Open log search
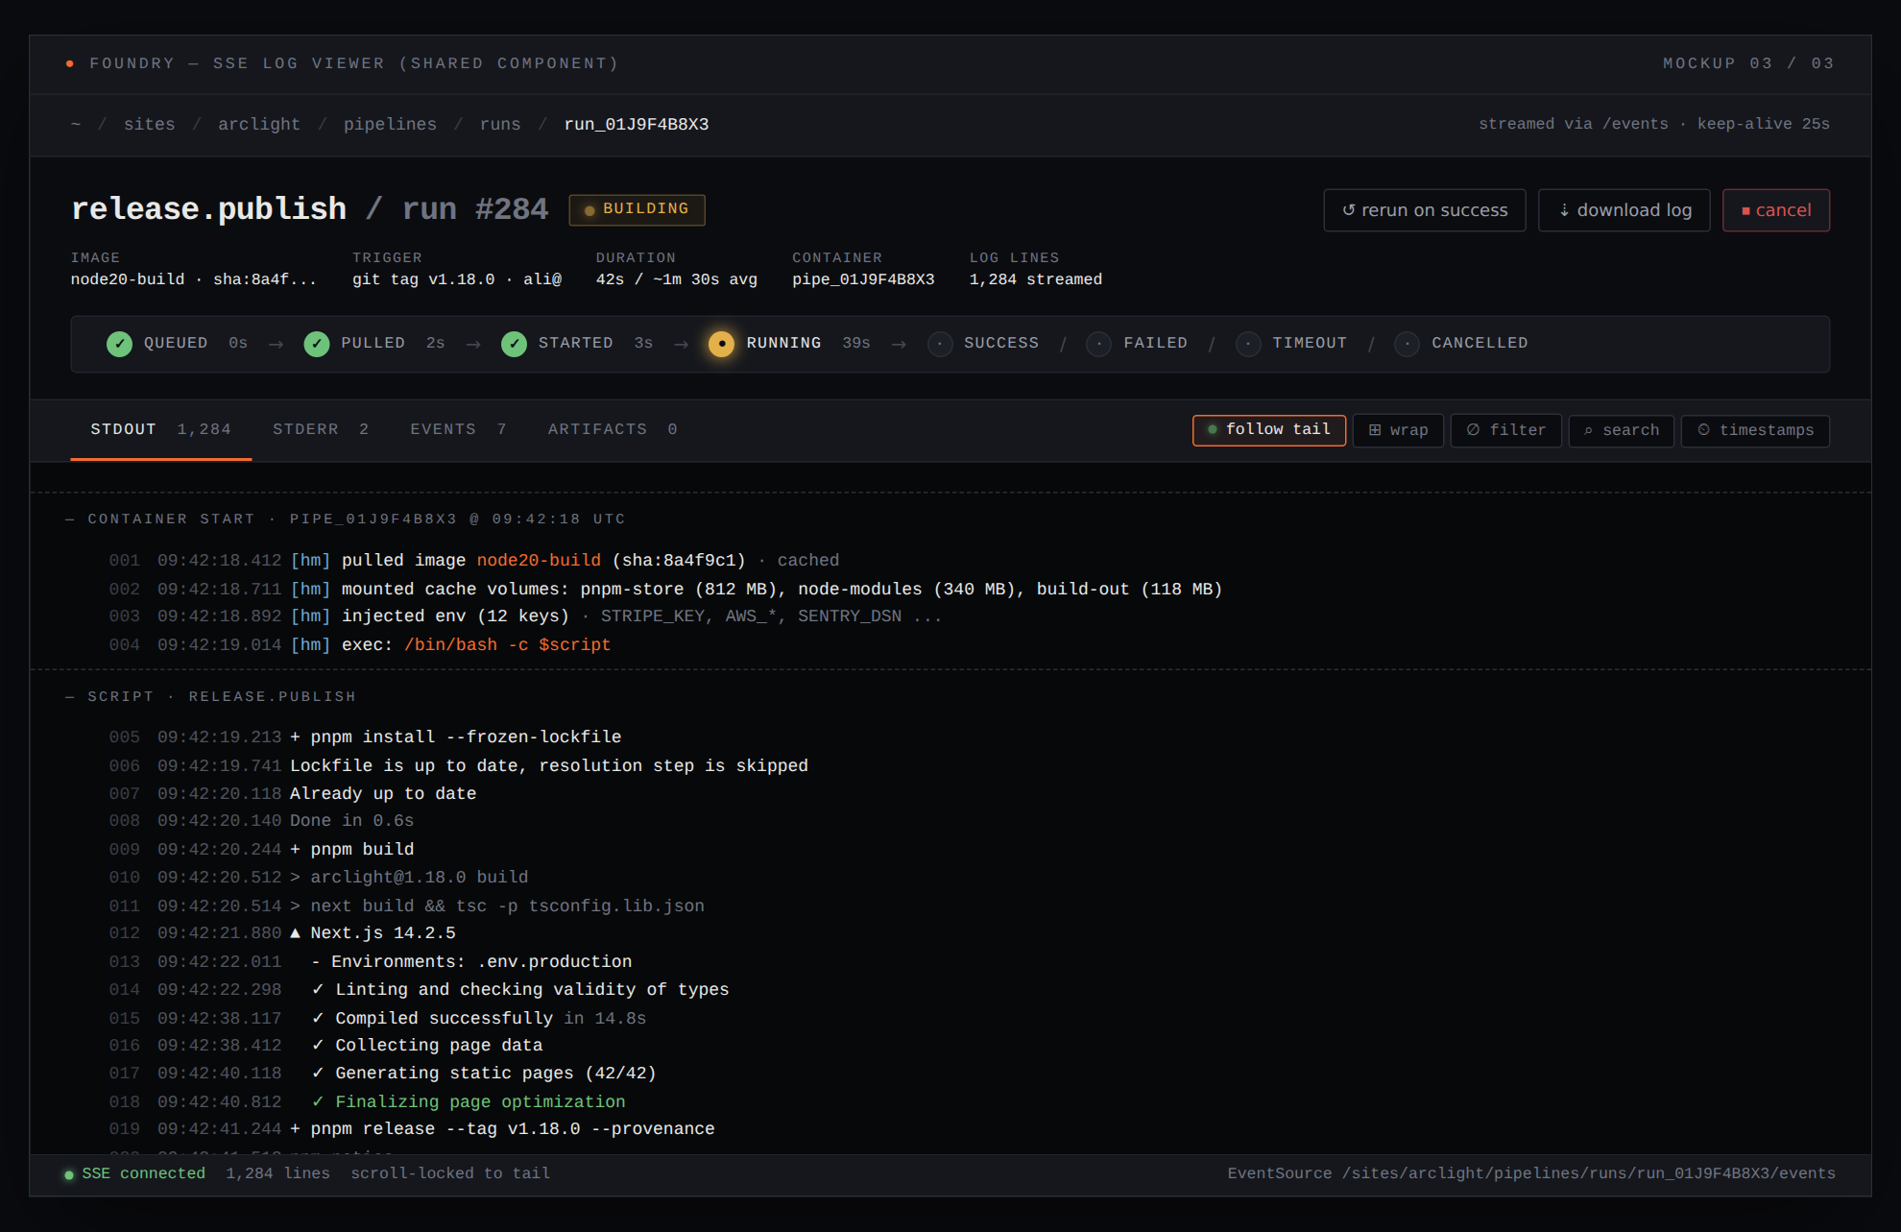Viewport: 1901px width, 1232px height. (x=1621, y=430)
